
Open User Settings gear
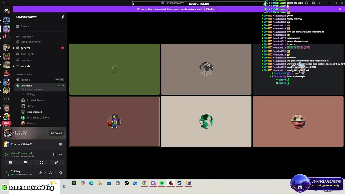point(61,173)
